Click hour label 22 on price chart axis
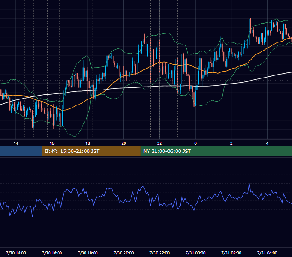 click(159, 143)
